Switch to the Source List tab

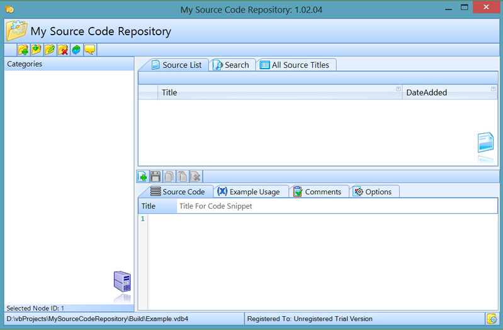click(176, 65)
